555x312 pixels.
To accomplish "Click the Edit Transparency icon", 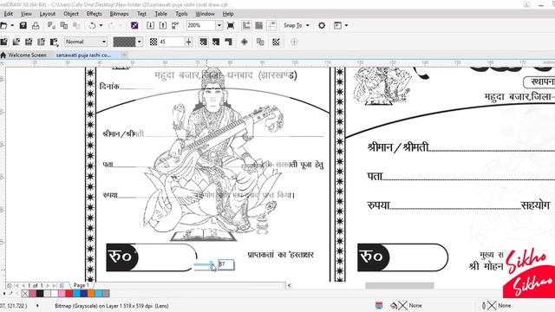I will (276, 42).
